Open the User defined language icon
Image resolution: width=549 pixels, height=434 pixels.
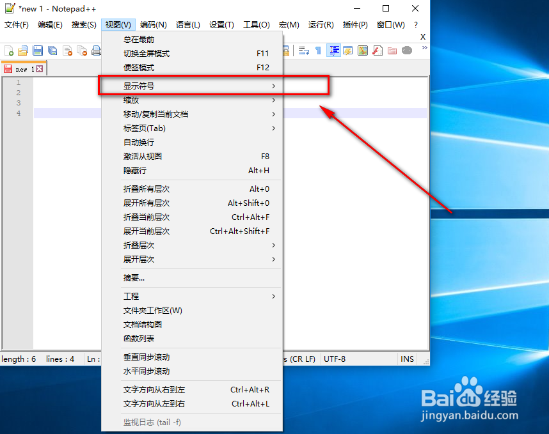coord(347,50)
